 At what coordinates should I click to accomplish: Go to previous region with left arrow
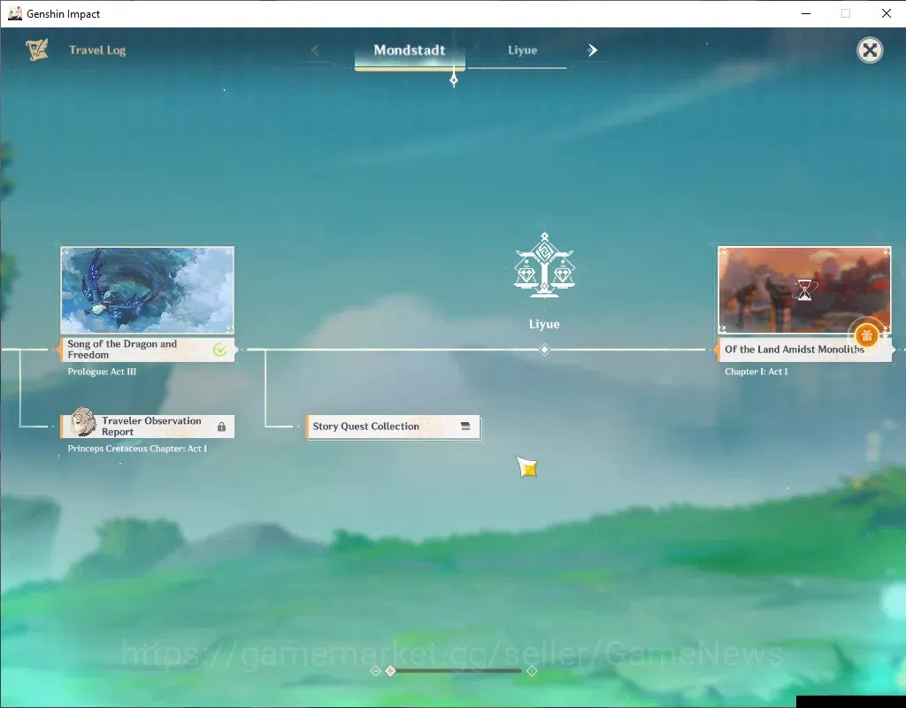click(316, 50)
